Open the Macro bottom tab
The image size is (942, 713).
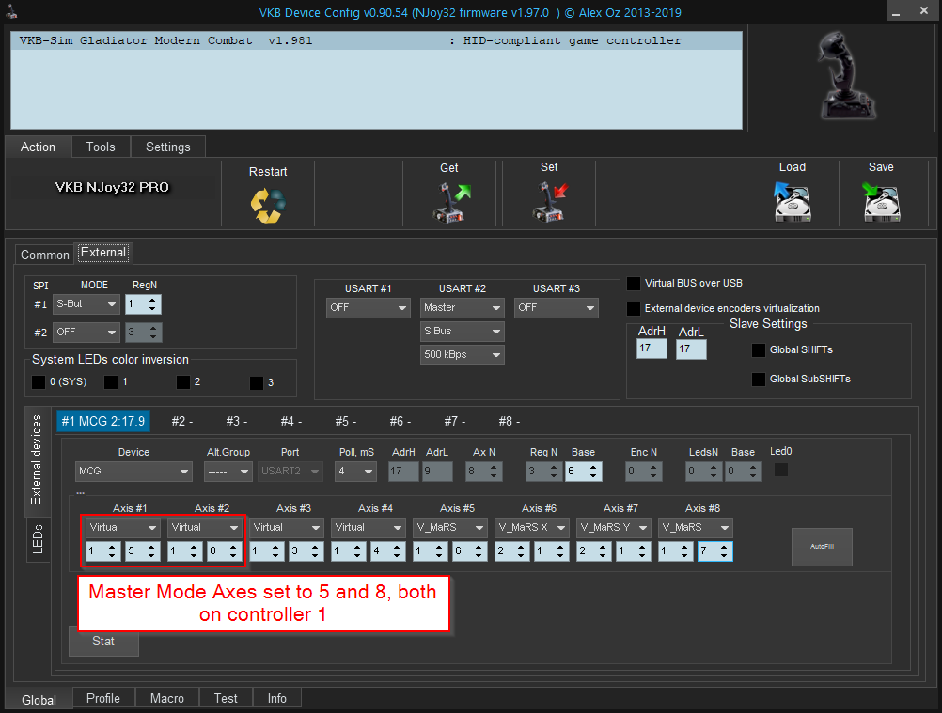pyautogui.click(x=167, y=699)
